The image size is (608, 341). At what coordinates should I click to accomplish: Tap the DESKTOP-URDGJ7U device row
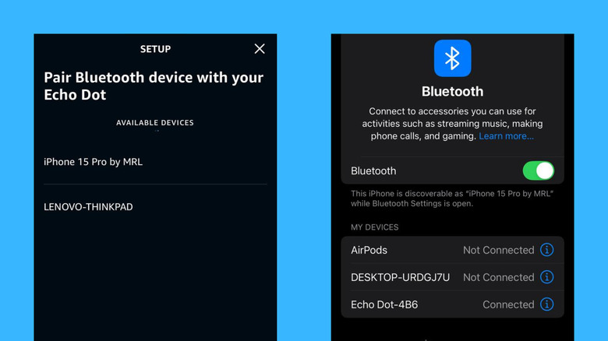(x=452, y=277)
